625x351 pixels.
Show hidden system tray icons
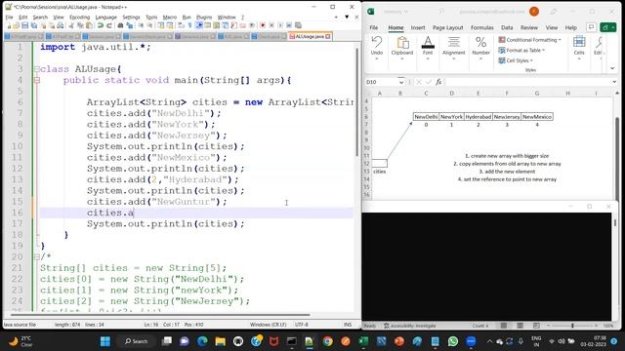[x=489, y=341]
